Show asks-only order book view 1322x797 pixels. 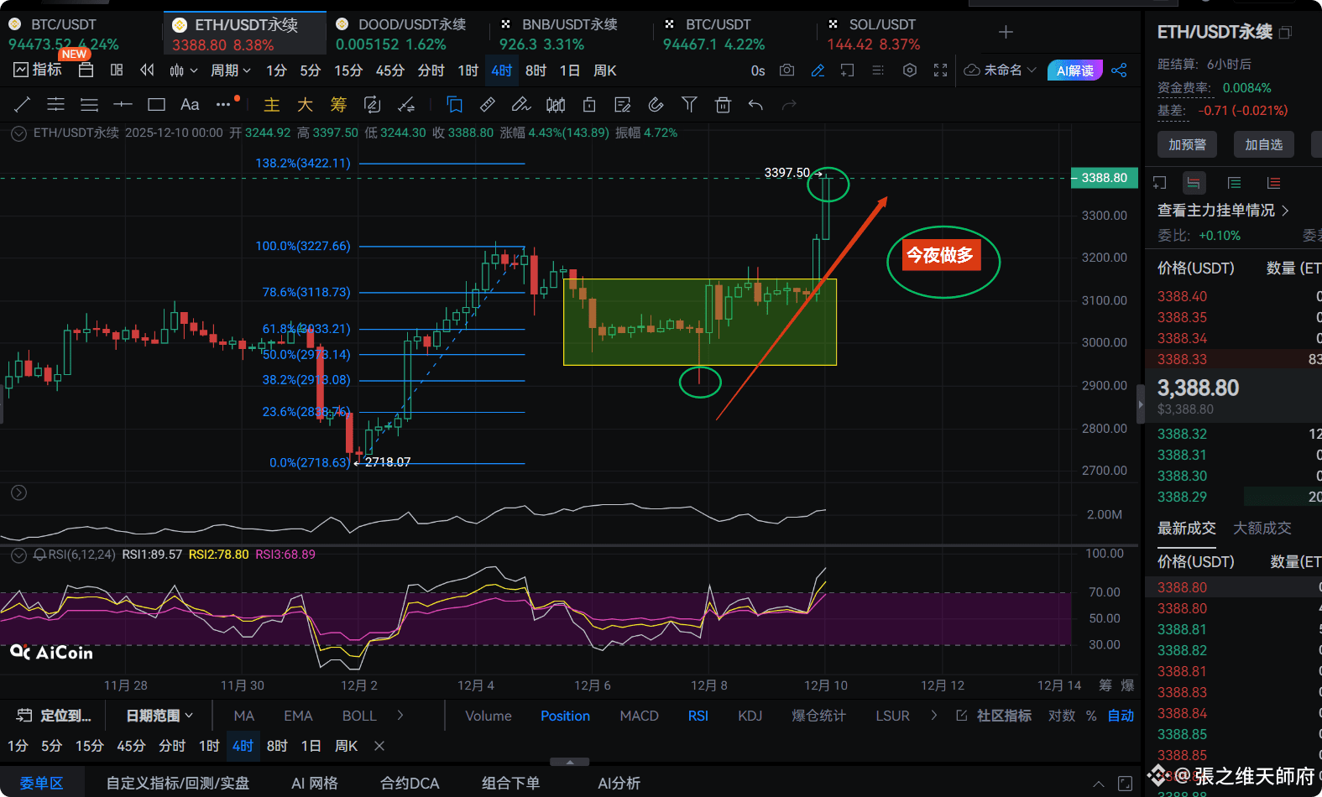point(1273,183)
